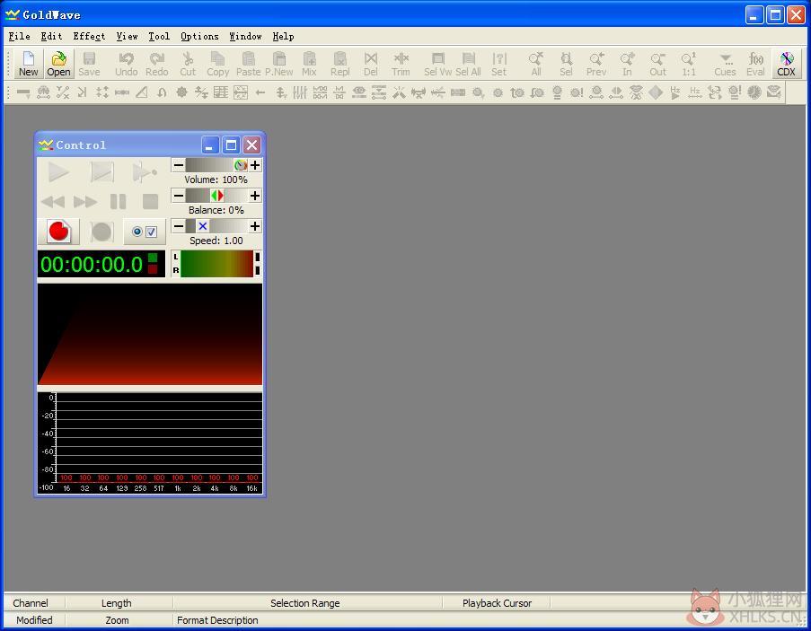Open the Cues toolbar icon
Image resolution: width=811 pixels, height=631 pixels.
pos(725,64)
